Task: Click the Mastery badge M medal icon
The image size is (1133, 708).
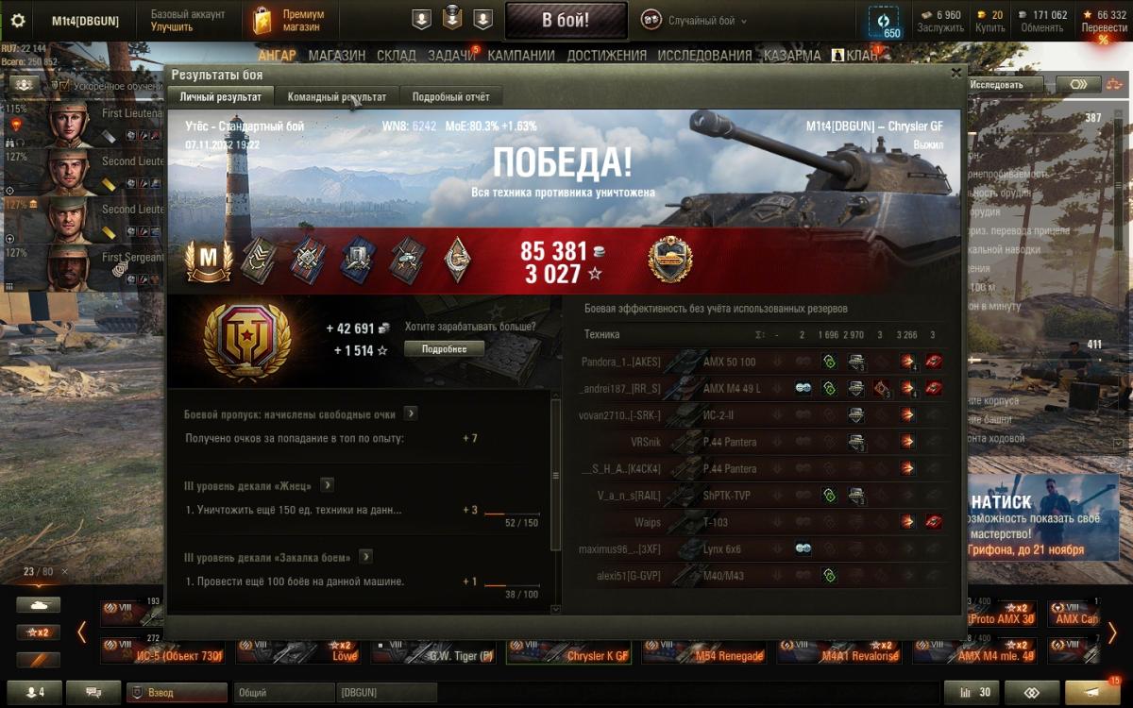Action: tap(209, 259)
